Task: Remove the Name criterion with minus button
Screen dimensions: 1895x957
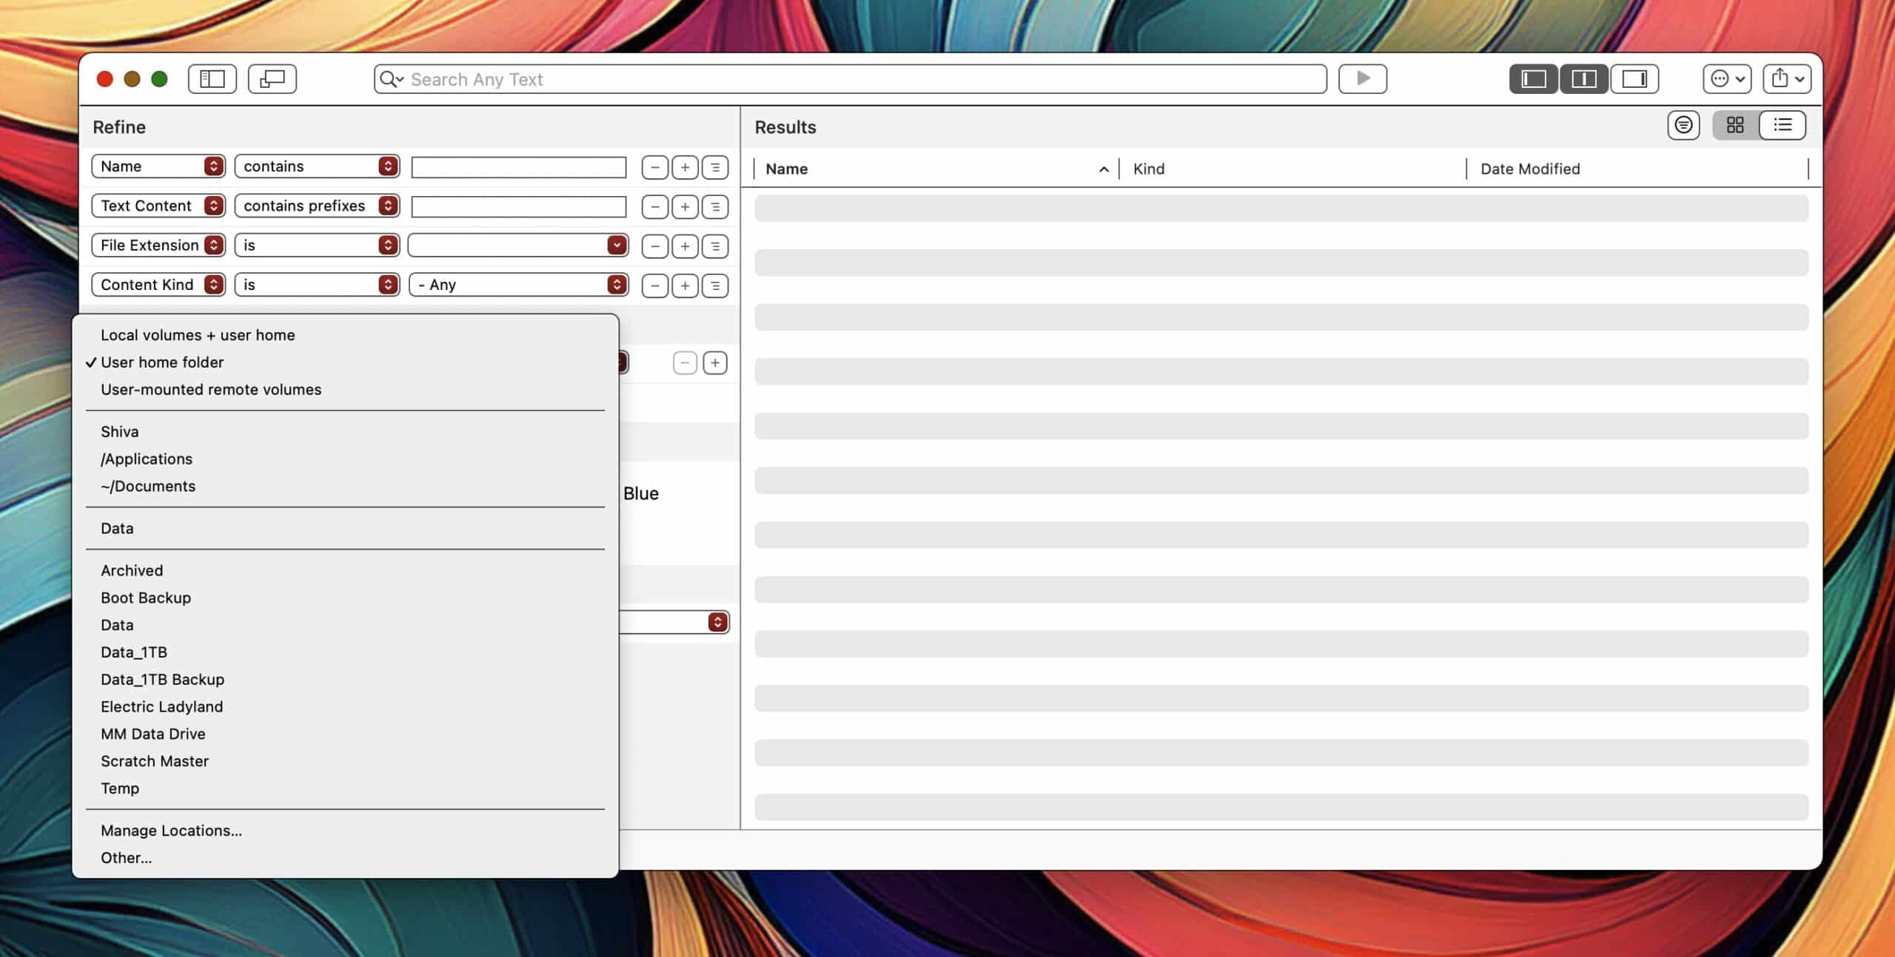Action: [x=654, y=167]
